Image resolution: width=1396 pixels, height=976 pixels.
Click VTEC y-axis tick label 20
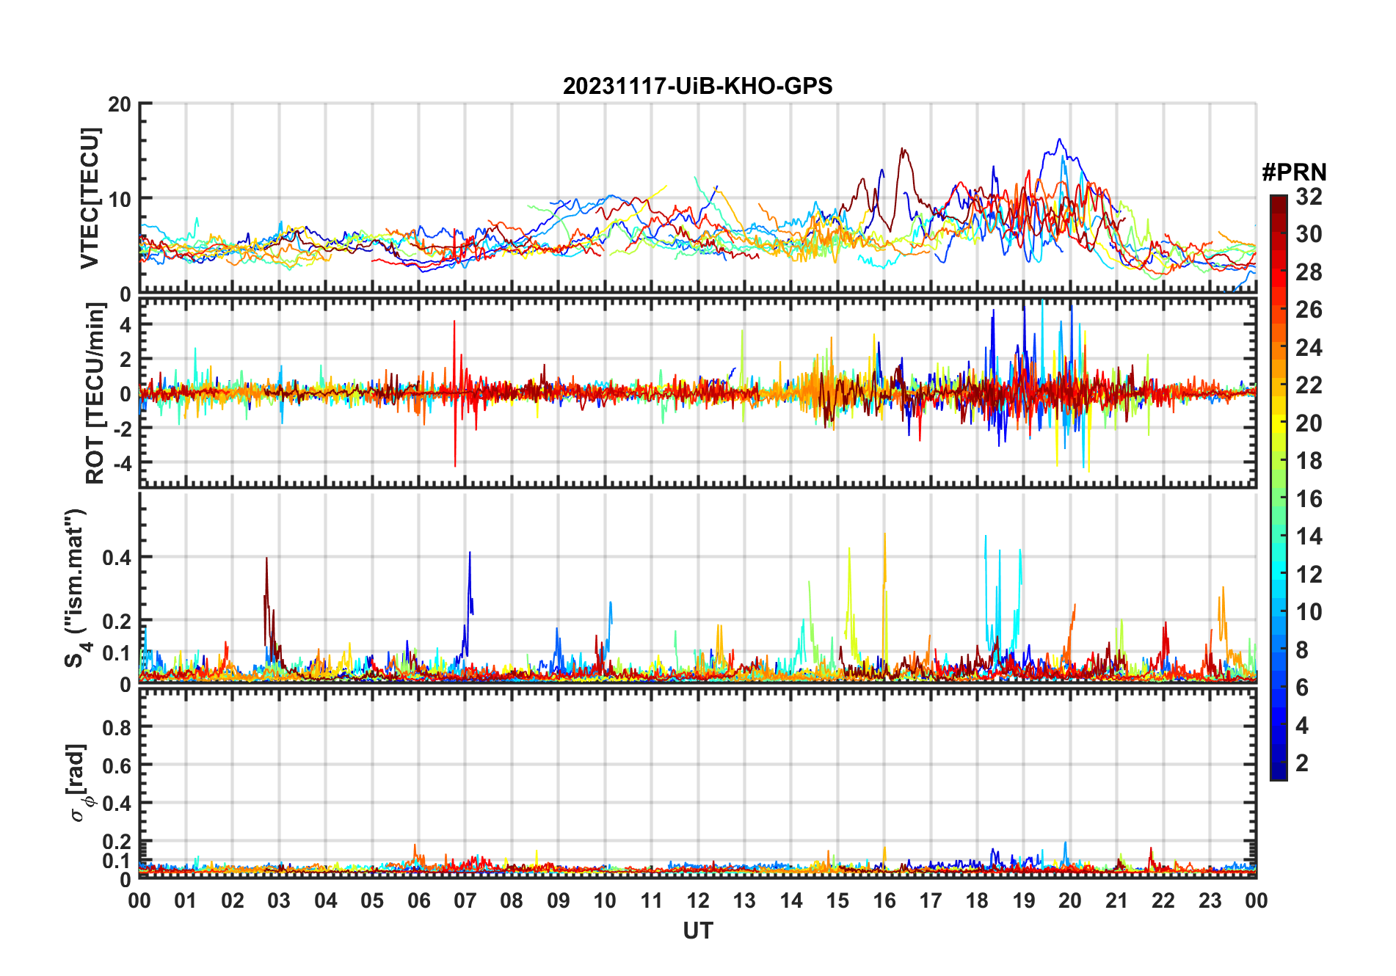pos(120,104)
